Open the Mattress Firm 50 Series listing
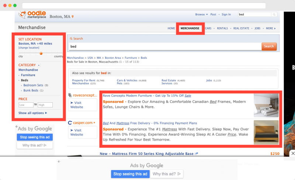 (146, 154)
